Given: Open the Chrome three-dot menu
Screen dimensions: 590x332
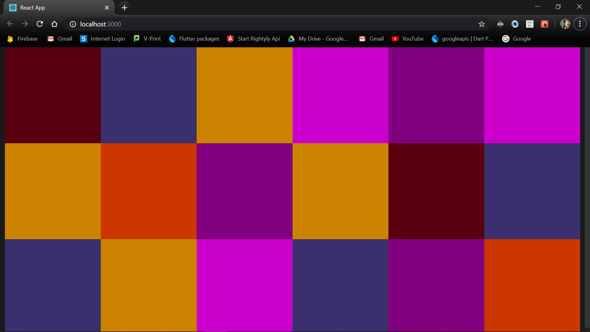Looking at the screenshot, I should 580,24.
